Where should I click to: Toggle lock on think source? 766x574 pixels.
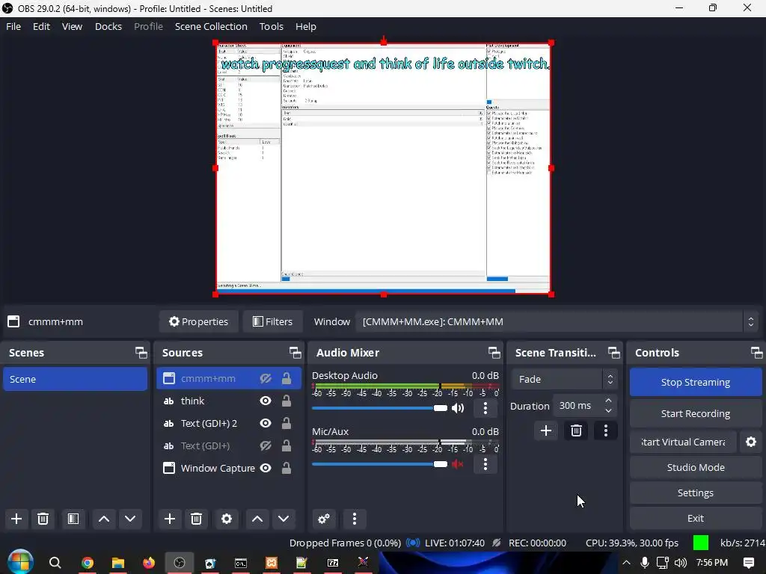point(287,401)
